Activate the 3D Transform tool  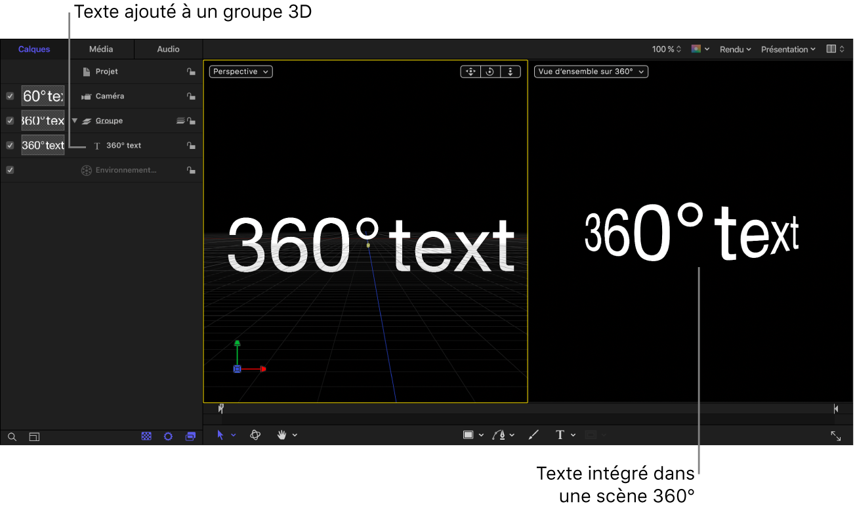[x=255, y=434]
